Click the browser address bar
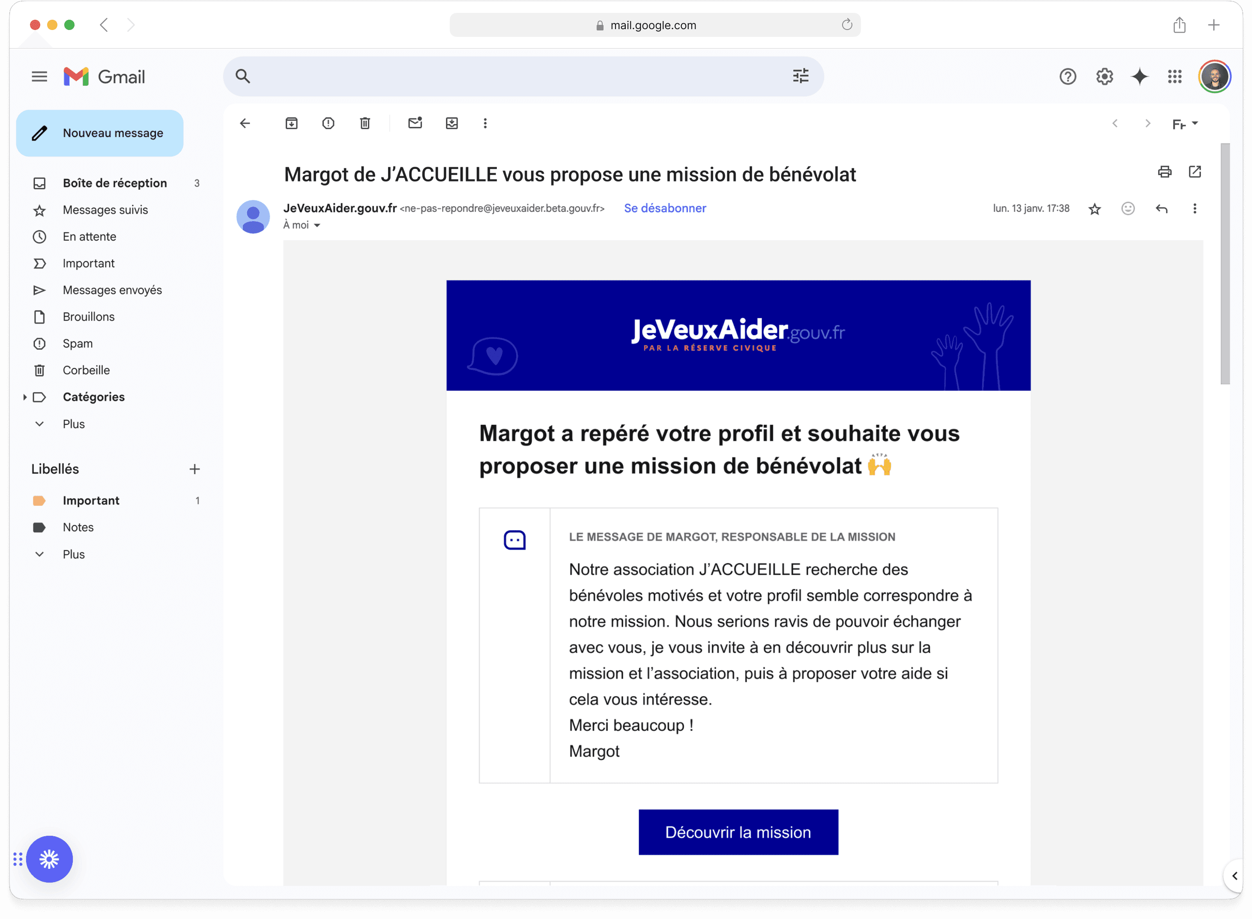Image resolution: width=1252 pixels, height=919 pixels. point(655,25)
